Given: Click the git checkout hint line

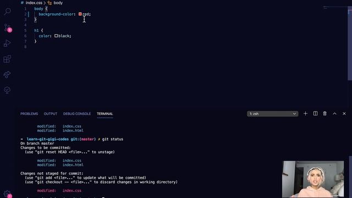Looking at the screenshot, I should pyautogui.click(x=101, y=182).
